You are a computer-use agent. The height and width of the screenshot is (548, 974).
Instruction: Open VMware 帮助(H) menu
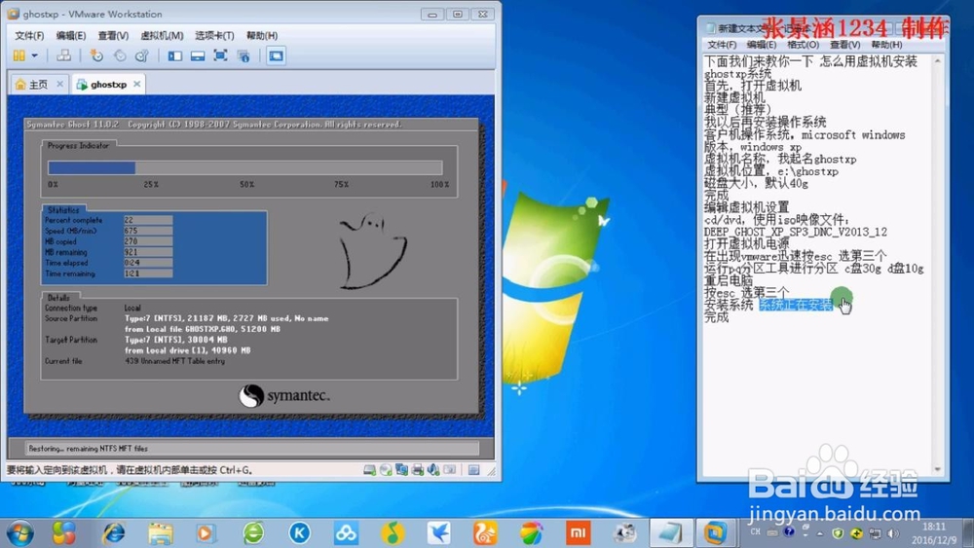[262, 35]
